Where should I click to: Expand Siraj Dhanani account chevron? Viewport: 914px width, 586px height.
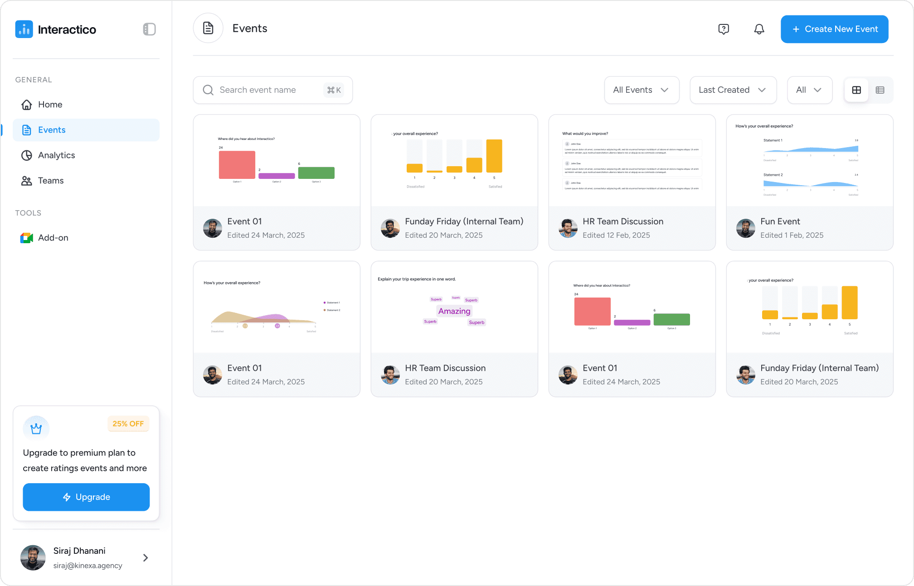tap(146, 558)
